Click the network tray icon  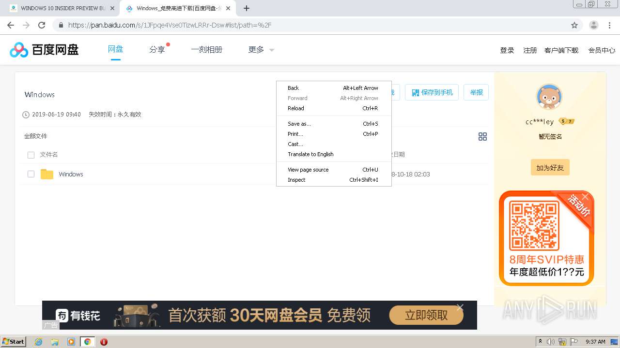coord(562,342)
